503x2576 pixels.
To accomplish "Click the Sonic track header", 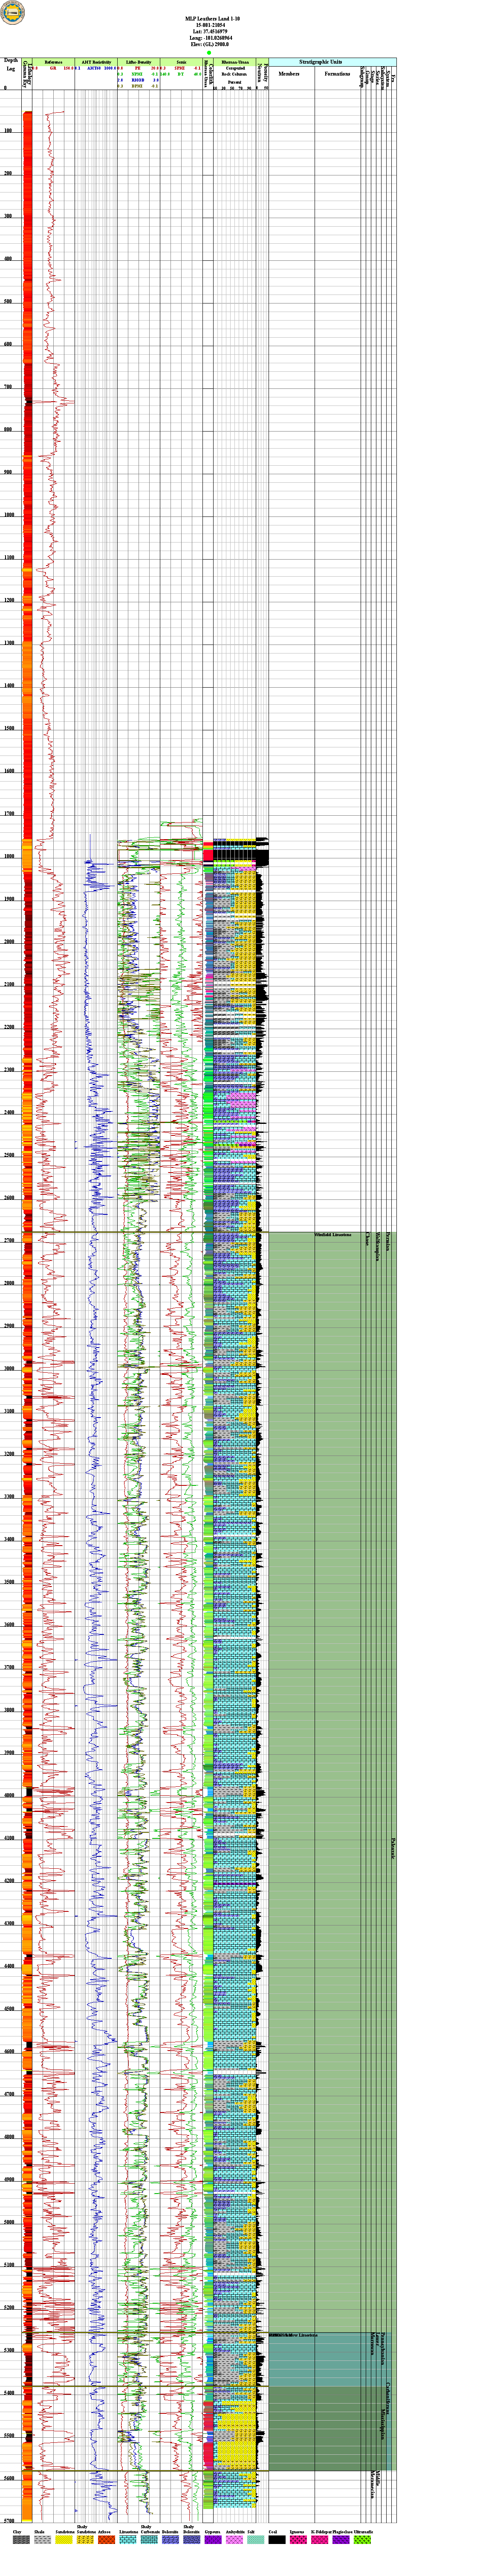I will point(181,62).
